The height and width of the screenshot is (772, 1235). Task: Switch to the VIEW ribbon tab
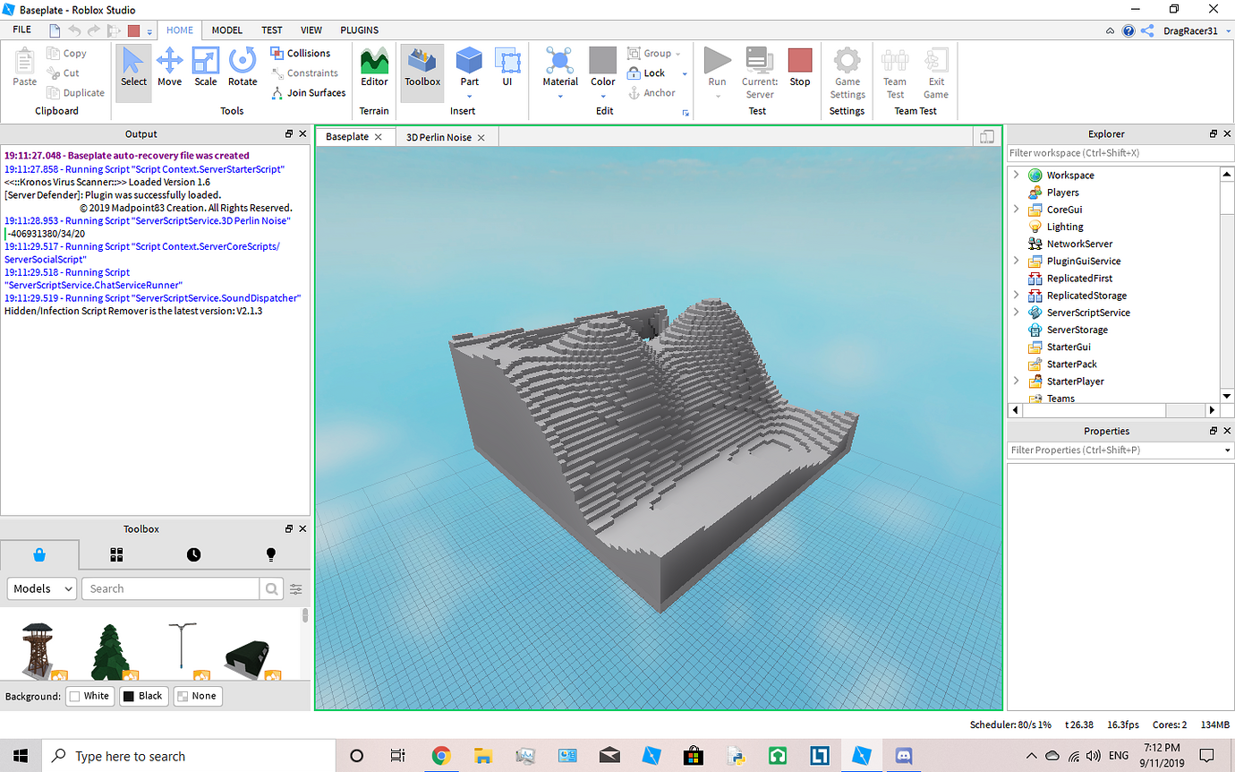(311, 30)
